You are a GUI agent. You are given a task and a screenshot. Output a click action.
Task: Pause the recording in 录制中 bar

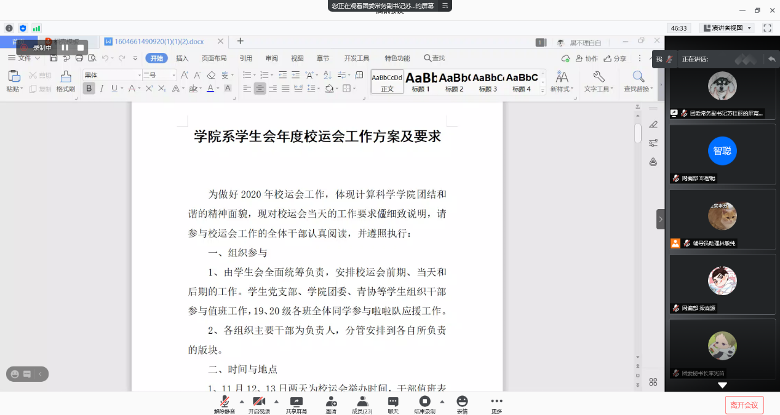[65, 47]
